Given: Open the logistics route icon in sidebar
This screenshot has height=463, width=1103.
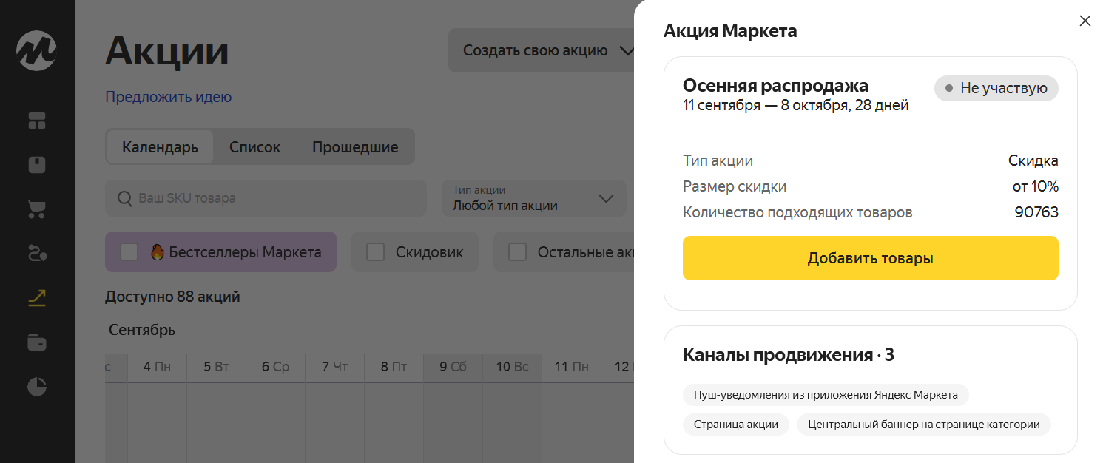Looking at the screenshot, I should tap(37, 254).
